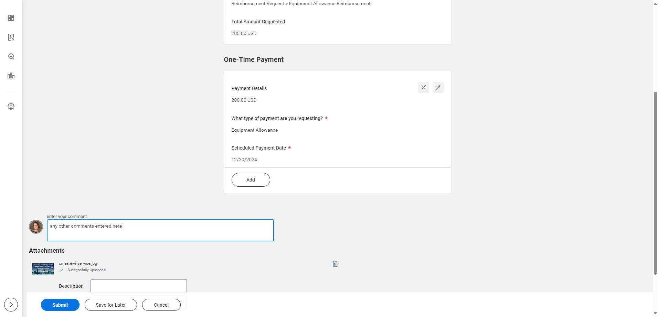
Task: Click Save for Later button
Action: [x=111, y=305]
